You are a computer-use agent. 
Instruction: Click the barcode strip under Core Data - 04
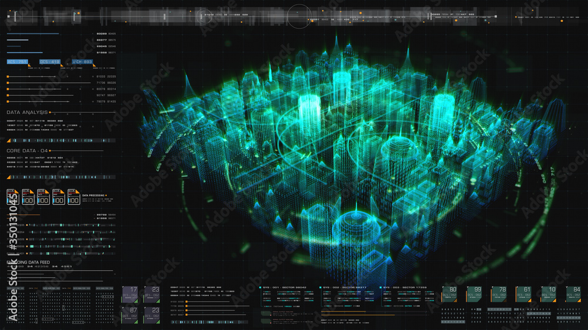coord(64,177)
